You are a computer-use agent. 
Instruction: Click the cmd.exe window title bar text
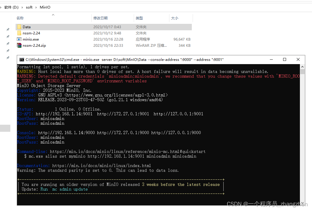125,60
